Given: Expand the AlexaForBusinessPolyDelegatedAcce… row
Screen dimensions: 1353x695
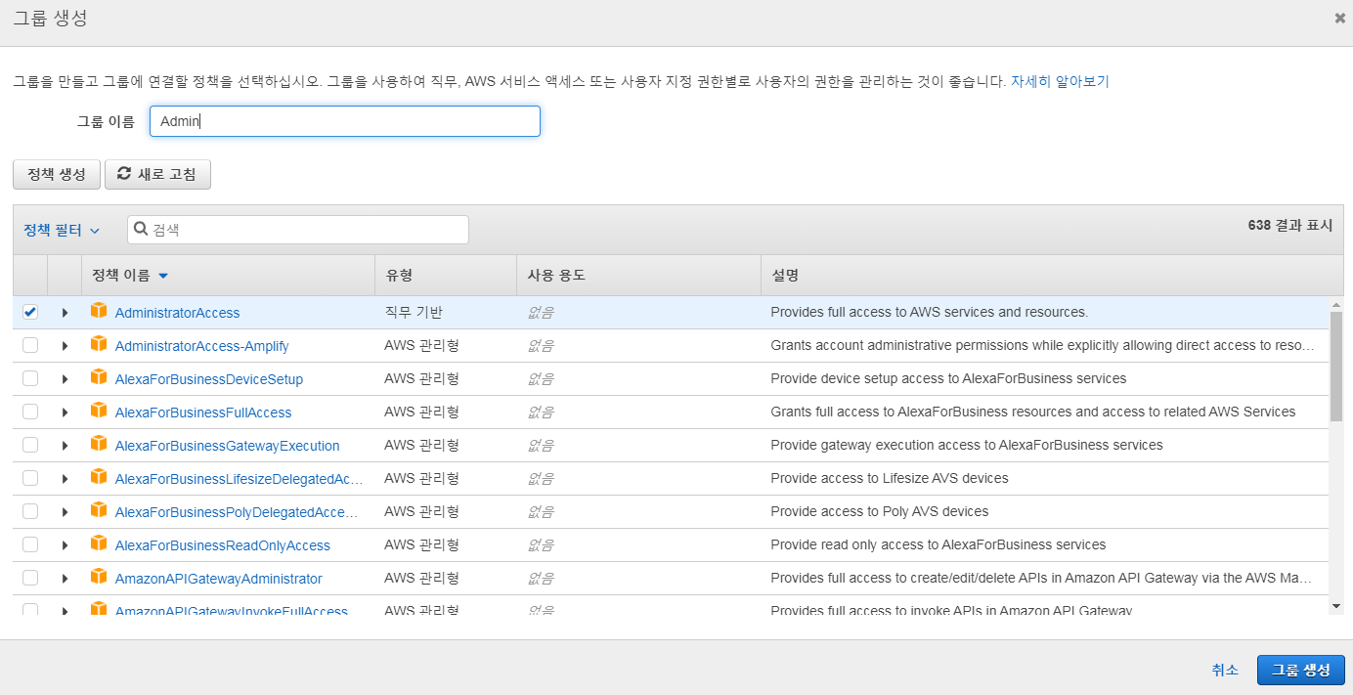Looking at the screenshot, I should tap(65, 512).
